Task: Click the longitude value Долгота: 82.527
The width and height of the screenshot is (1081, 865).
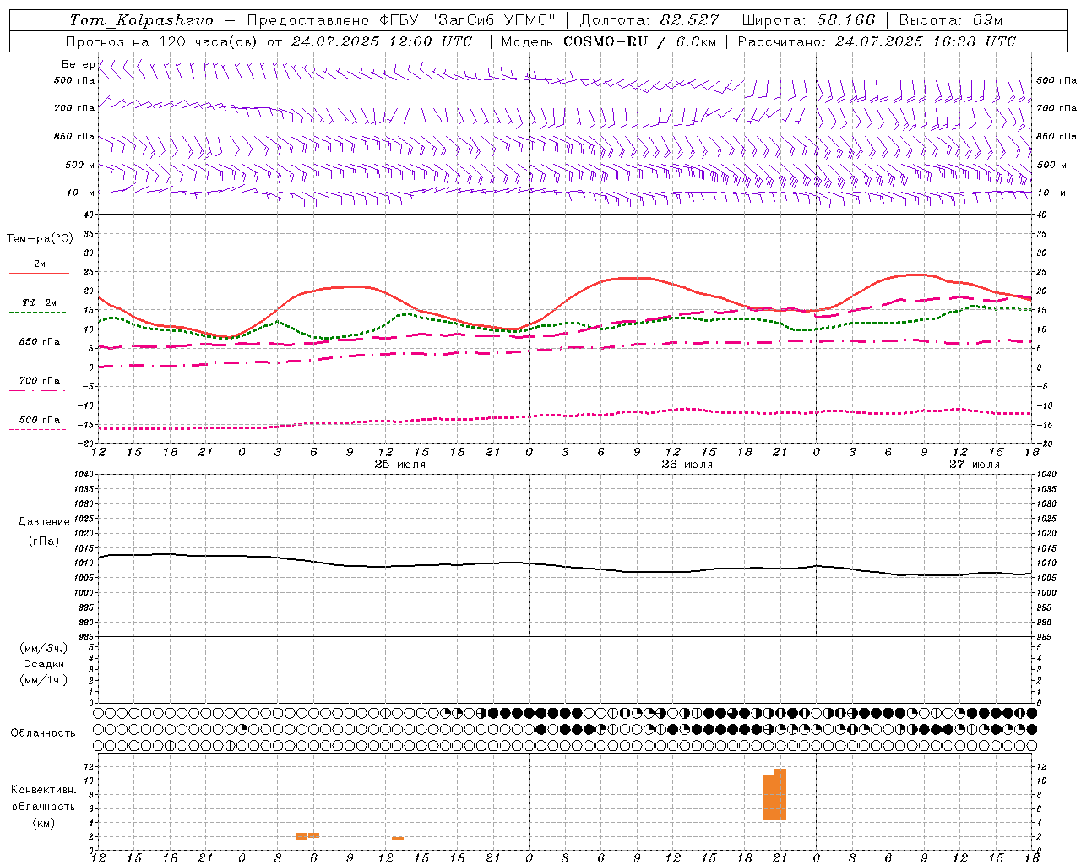Action: click(649, 20)
